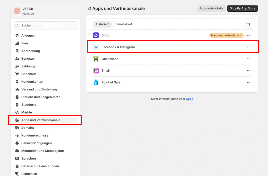The width and height of the screenshot is (268, 176).
Task: Click the Apps entwickeln button
Action: (x=211, y=8)
